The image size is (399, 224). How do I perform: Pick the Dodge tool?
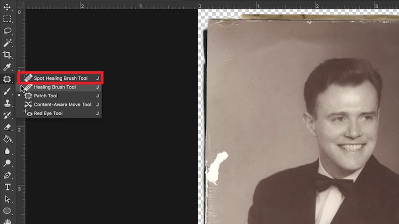click(7, 163)
